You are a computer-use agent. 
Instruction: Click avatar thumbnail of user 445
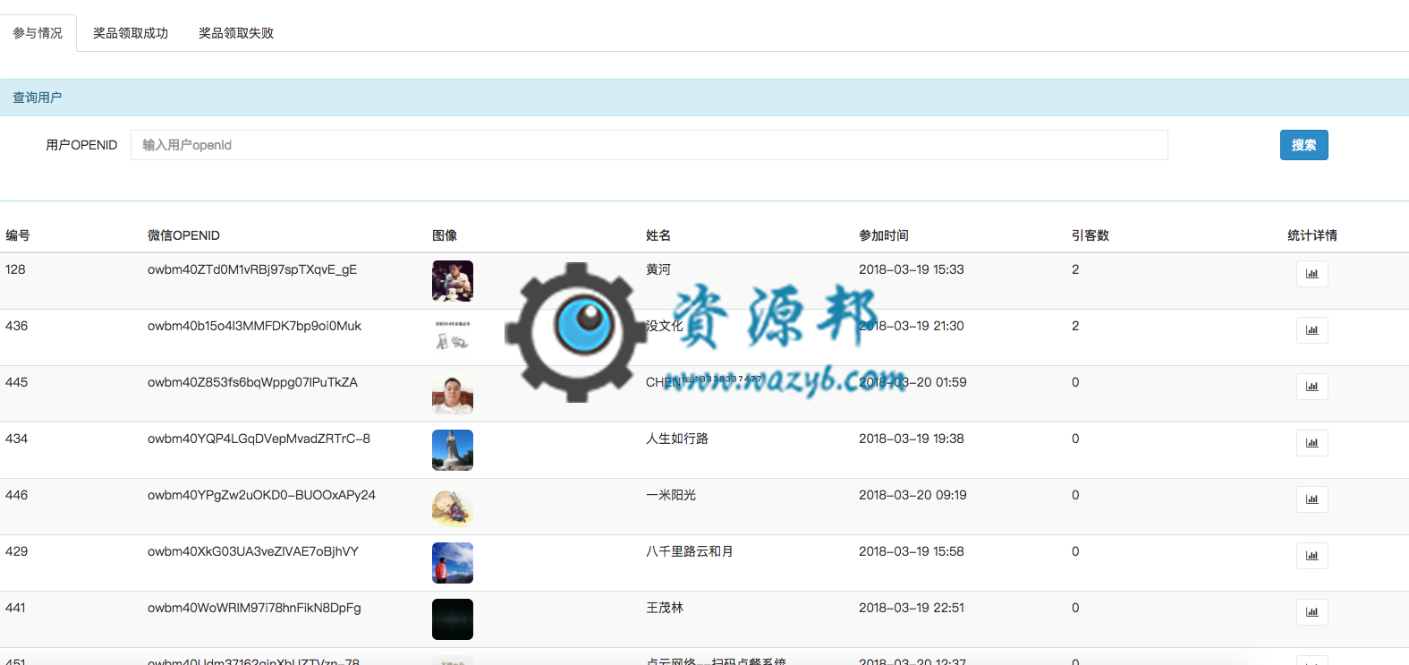[453, 394]
